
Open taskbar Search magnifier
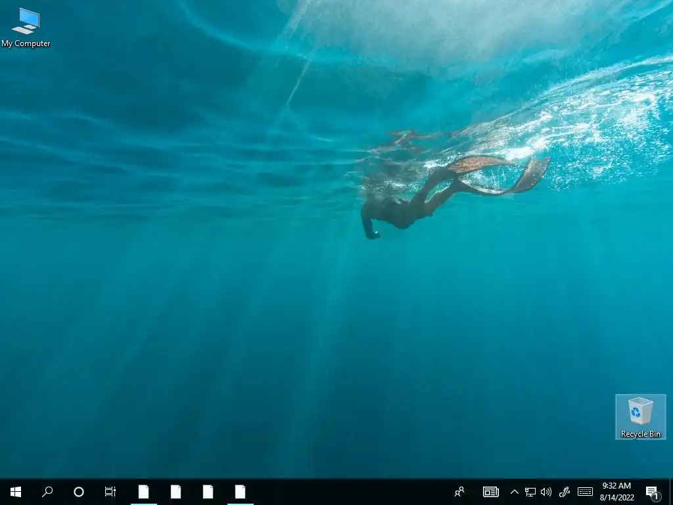pos(47,492)
